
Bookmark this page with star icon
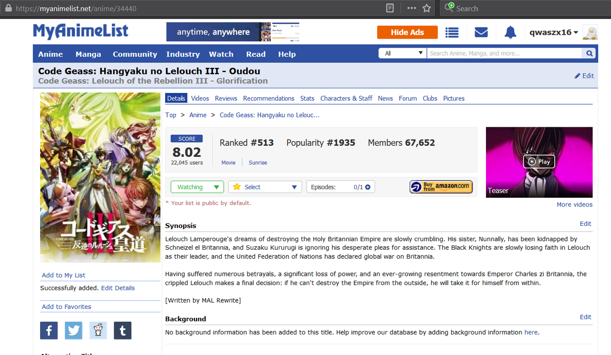point(427,9)
